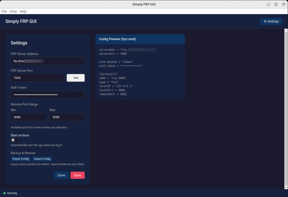Screen dimensions: 288x197
Task: Click the Max remote port field
Action: (x=67, y=117)
